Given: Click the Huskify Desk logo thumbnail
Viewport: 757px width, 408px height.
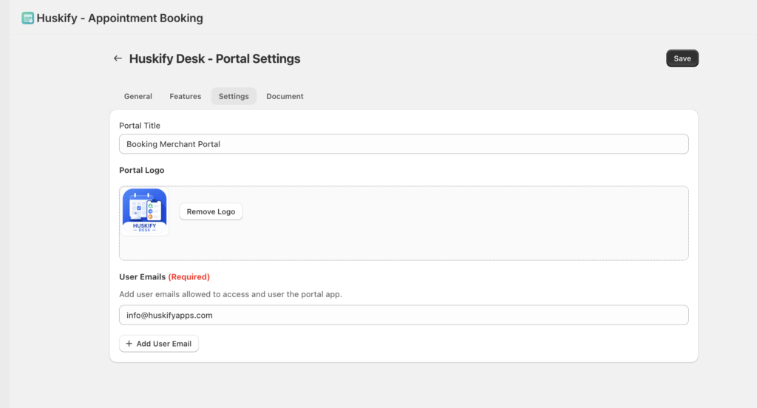Looking at the screenshot, I should tap(144, 211).
